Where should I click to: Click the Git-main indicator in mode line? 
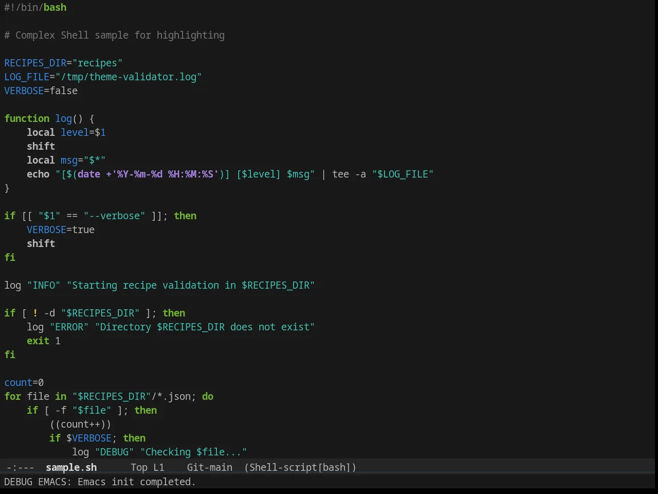point(210,467)
